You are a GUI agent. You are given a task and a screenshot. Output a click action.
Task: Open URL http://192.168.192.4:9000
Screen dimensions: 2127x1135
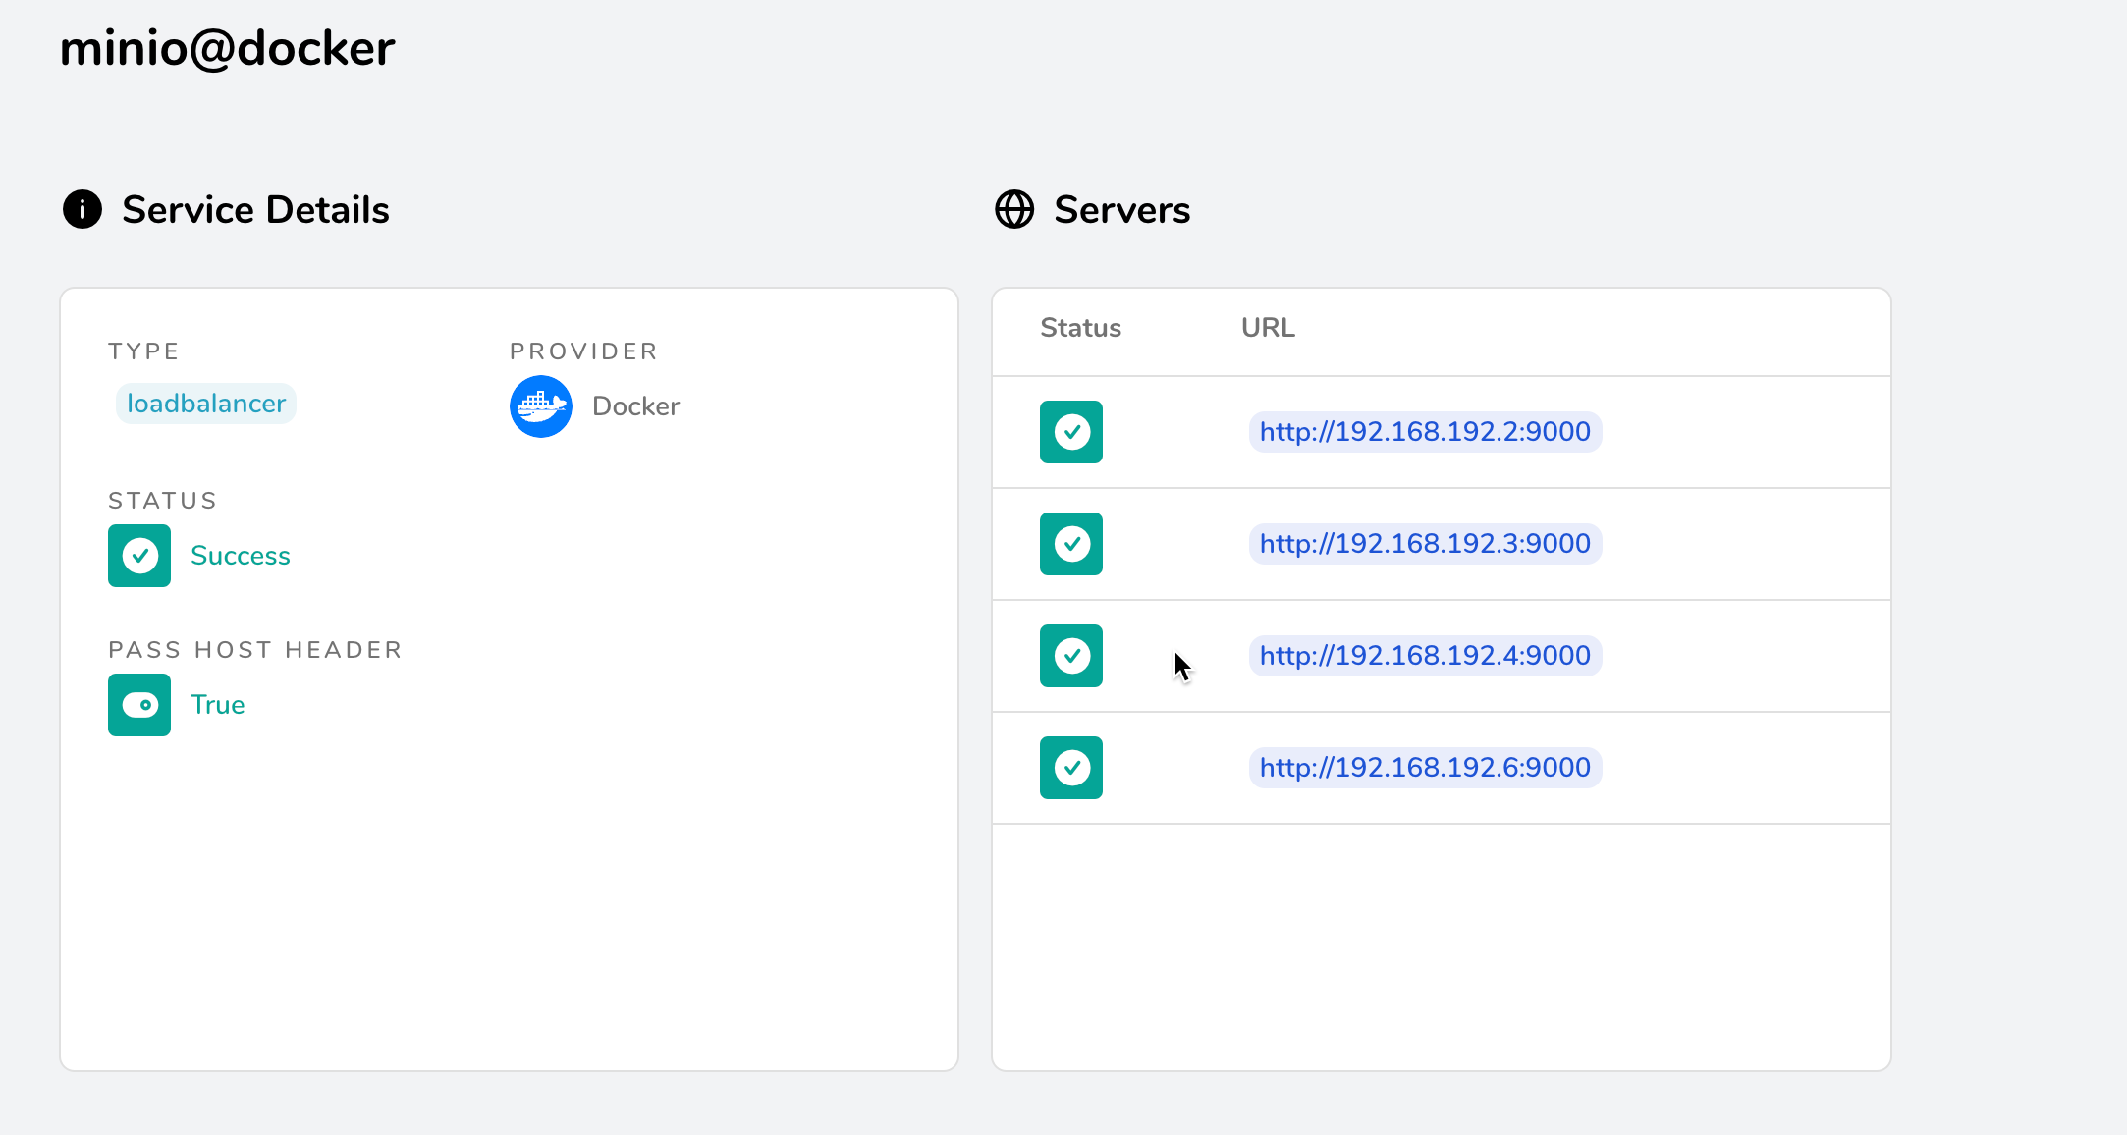click(x=1425, y=656)
